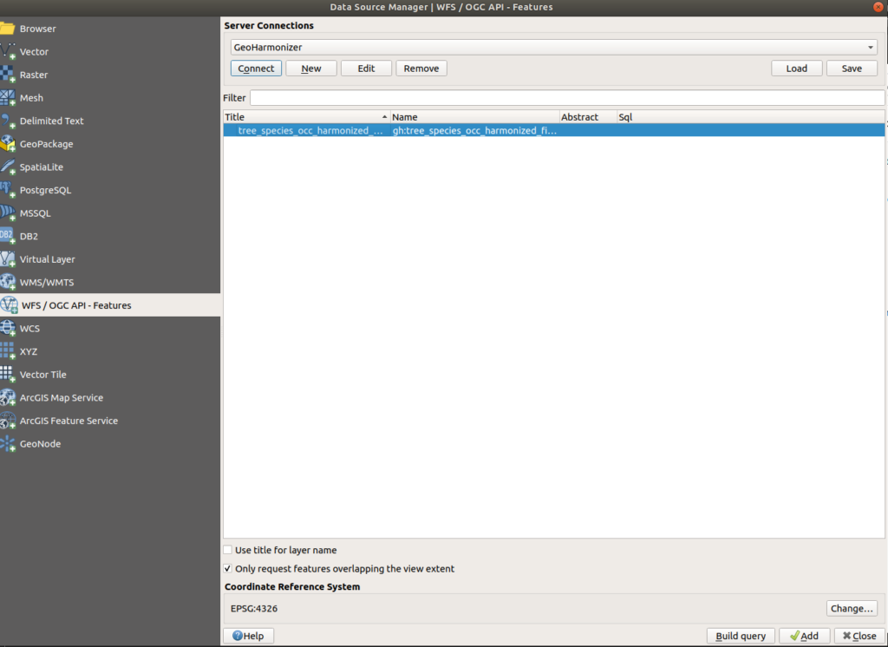Image resolution: width=888 pixels, height=647 pixels.
Task: Go to the WMS/WMTS tab label
Action: [x=47, y=282]
